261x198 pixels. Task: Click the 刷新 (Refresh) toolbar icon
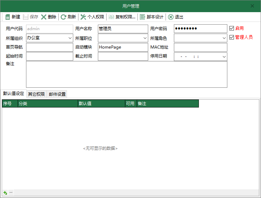[x=63, y=17]
